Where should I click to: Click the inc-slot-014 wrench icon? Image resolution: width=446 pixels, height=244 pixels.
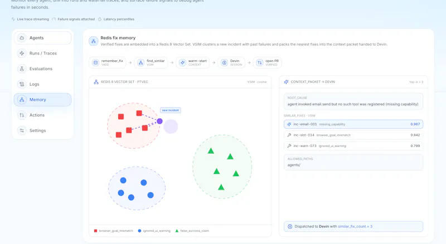pyautogui.click(x=289, y=135)
